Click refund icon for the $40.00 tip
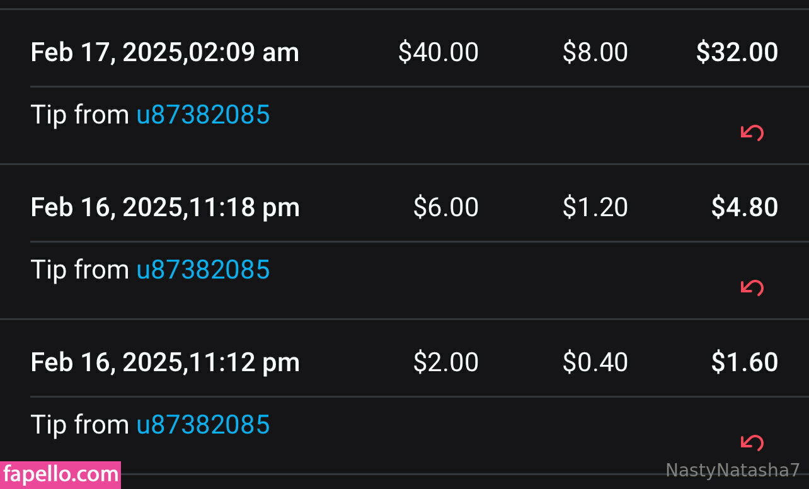Screen dimensions: 809x489 752,132
